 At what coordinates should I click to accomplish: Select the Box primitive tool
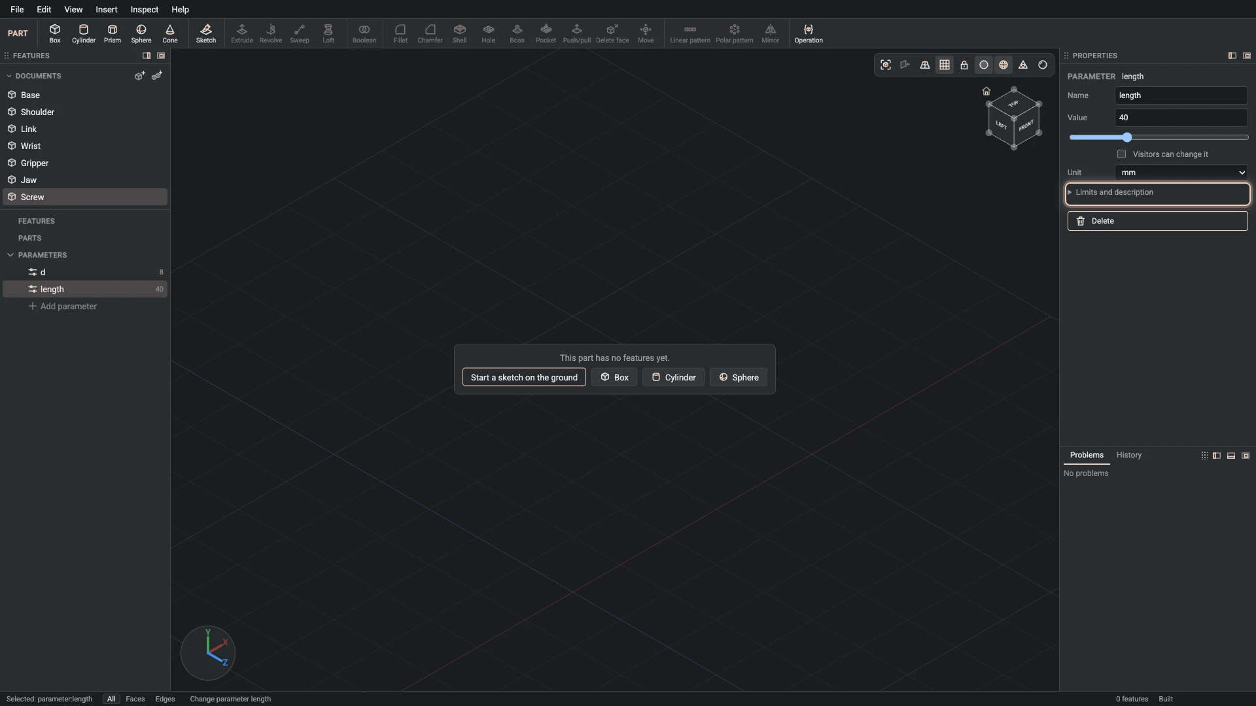pyautogui.click(x=55, y=33)
